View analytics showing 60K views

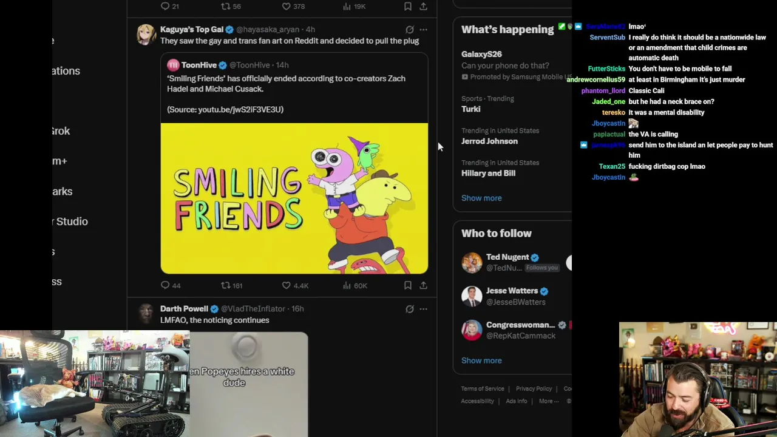(355, 285)
